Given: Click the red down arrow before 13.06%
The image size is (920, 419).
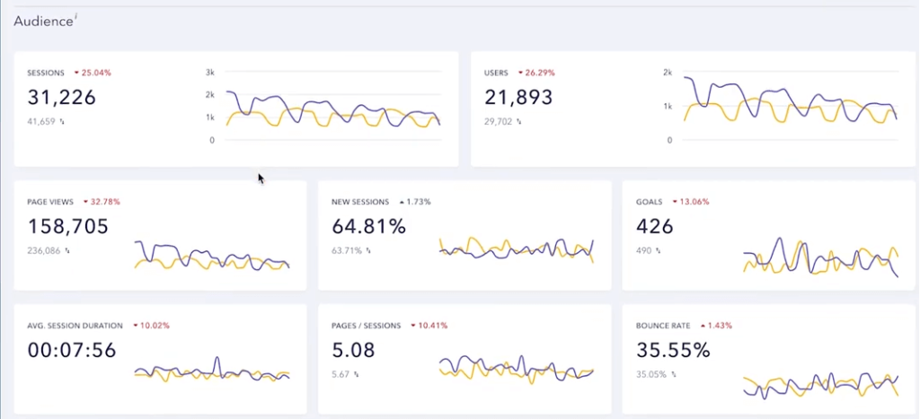Looking at the screenshot, I should (x=675, y=202).
